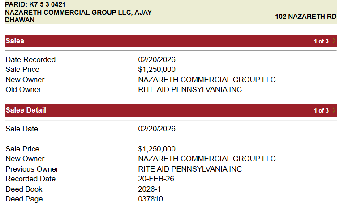Viewport: 344px width, 214px height.
Task: Click the Deed Page value 037810
Action: (150, 199)
